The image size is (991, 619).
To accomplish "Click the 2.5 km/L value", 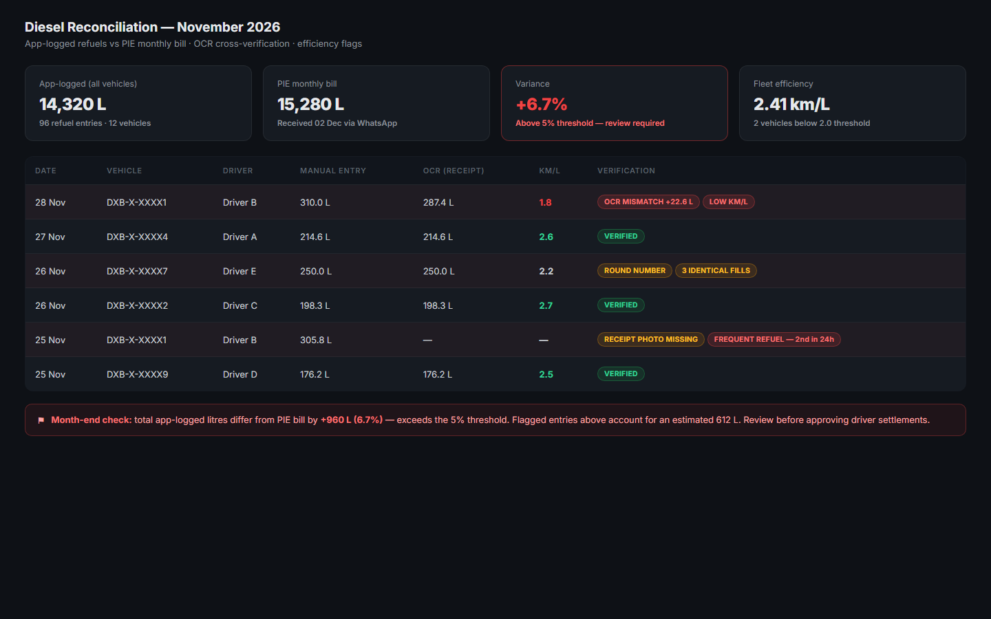I will point(546,374).
